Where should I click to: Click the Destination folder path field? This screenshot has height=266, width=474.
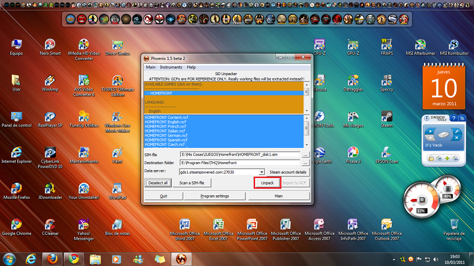pyautogui.click(x=240, y=163)
